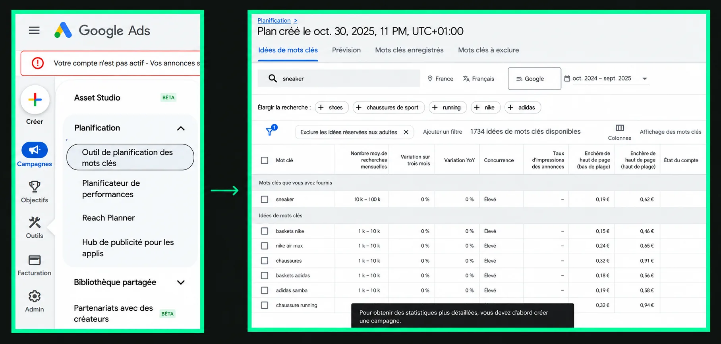Remove the adult ideas exclusion filter

406,132
